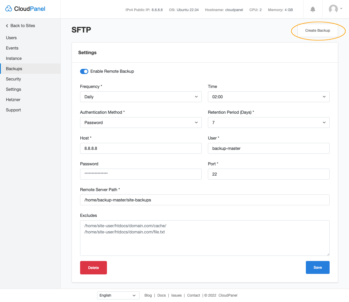Delete the backup configuration

[93, 268]
